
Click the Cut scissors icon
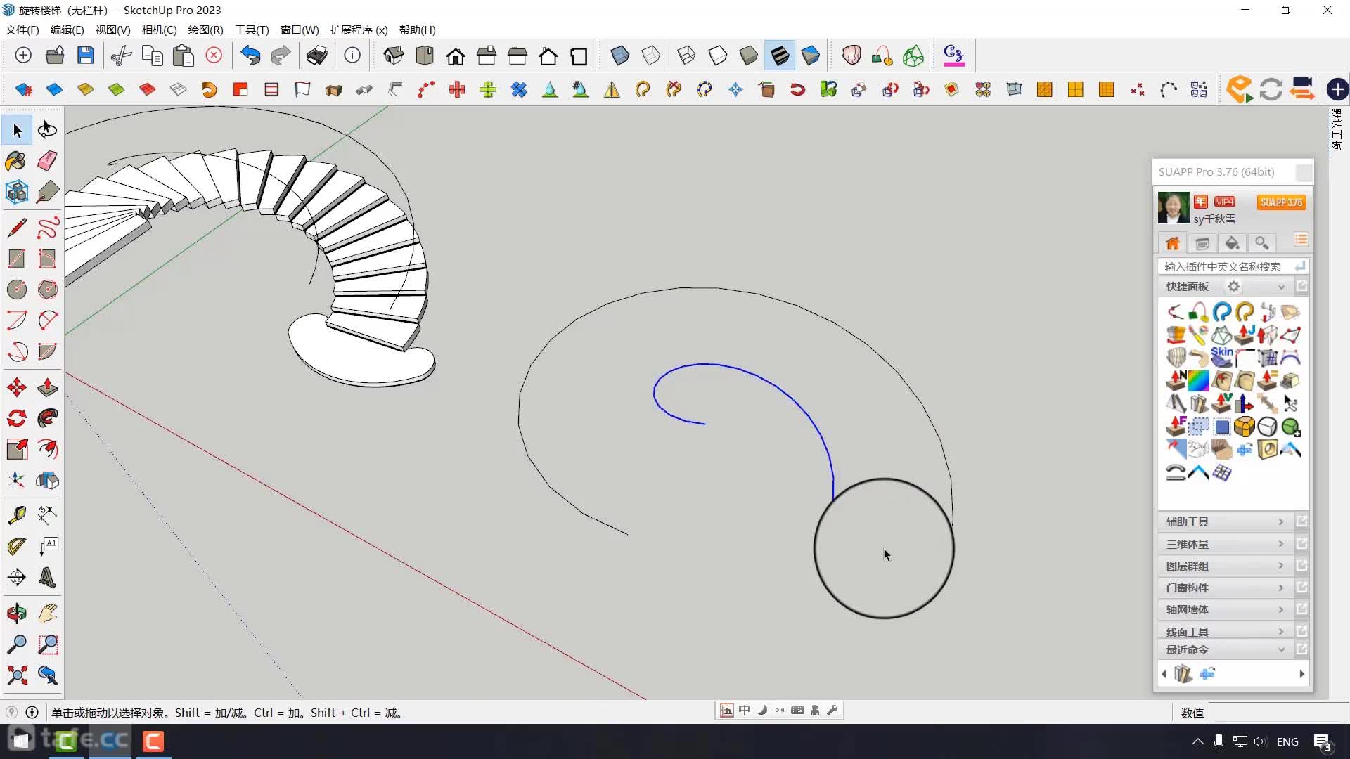[121, 56]
